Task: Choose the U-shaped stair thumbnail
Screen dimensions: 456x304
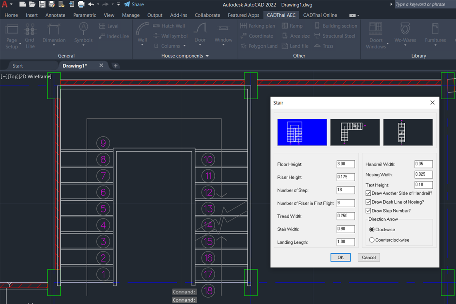Action: point(302,132)
